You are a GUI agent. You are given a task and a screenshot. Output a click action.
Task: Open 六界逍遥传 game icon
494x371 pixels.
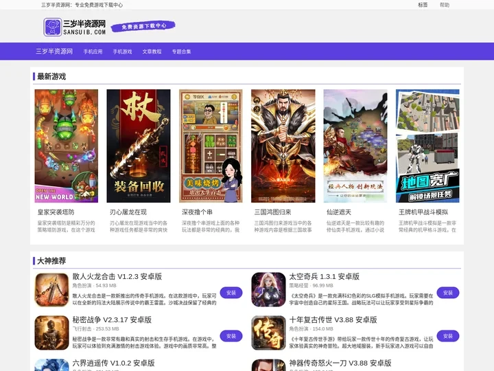(51, 365)
